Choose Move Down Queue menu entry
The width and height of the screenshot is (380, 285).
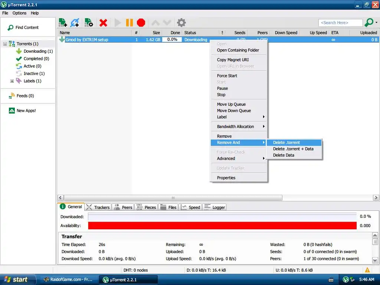[239, 111]
